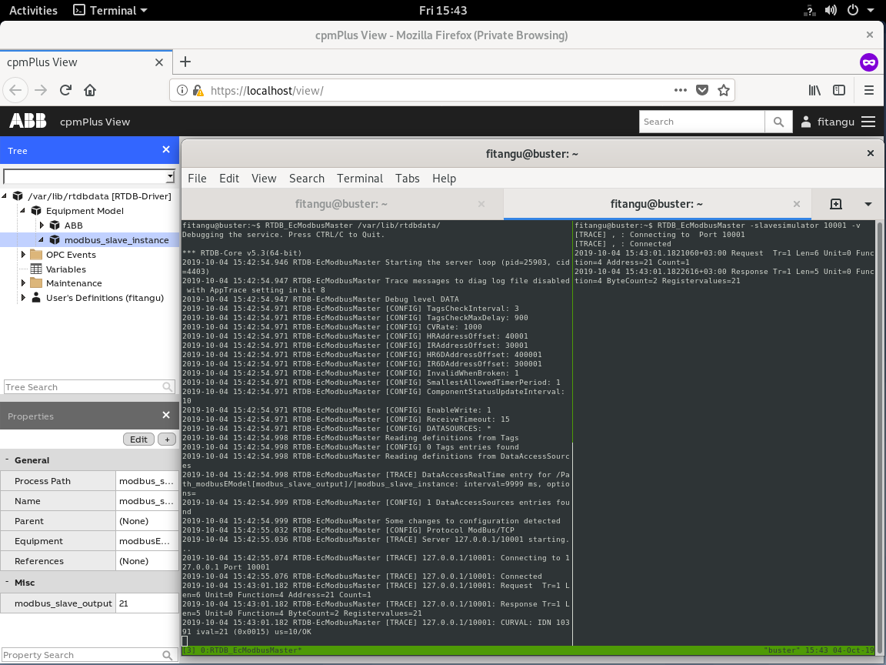Click Property Search magnifier icon
The image size is (886, 665).
pyautogui.click(x=167, y=655)
